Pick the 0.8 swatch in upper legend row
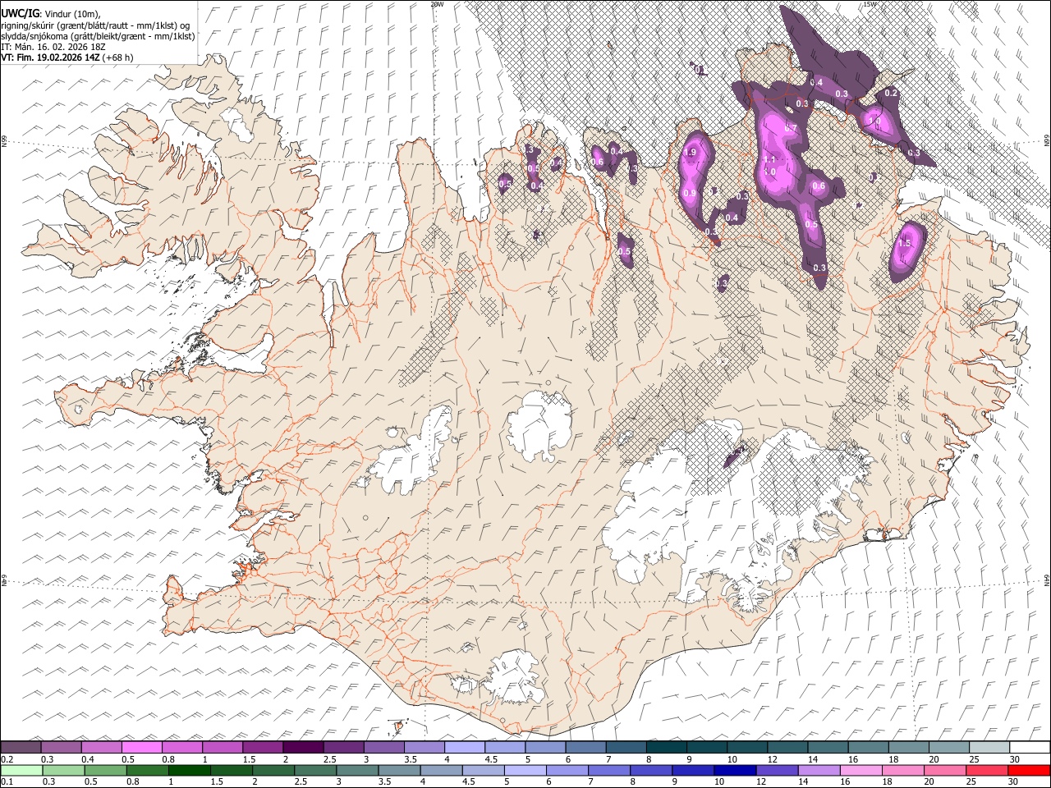The height and width of the screenshot is (788, 1051). pos(181,747)
